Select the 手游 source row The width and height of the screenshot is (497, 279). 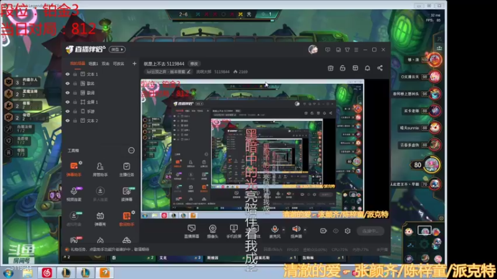pyautogui.click(x=101, y=112)
